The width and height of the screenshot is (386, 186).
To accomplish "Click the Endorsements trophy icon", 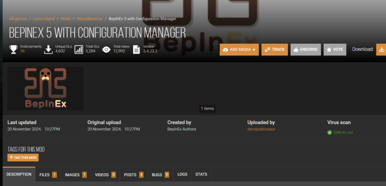I will tap(14, 49).
